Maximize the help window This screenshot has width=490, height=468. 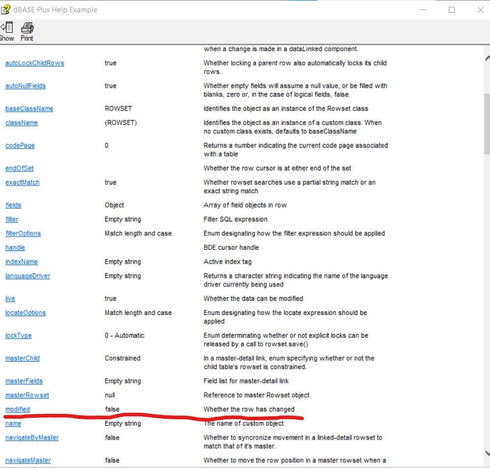[452, 10]
